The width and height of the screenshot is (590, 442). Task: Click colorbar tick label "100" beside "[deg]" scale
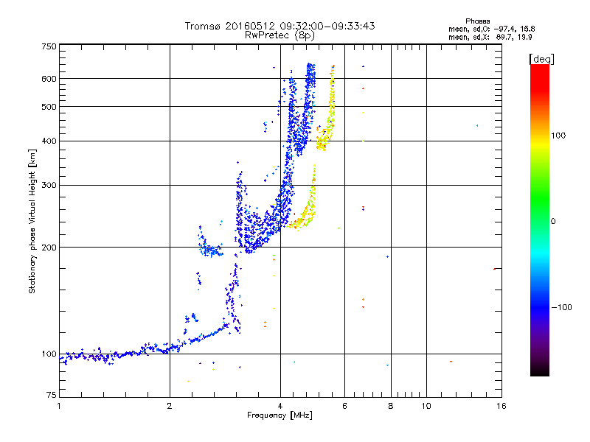(x=558, y=136)
